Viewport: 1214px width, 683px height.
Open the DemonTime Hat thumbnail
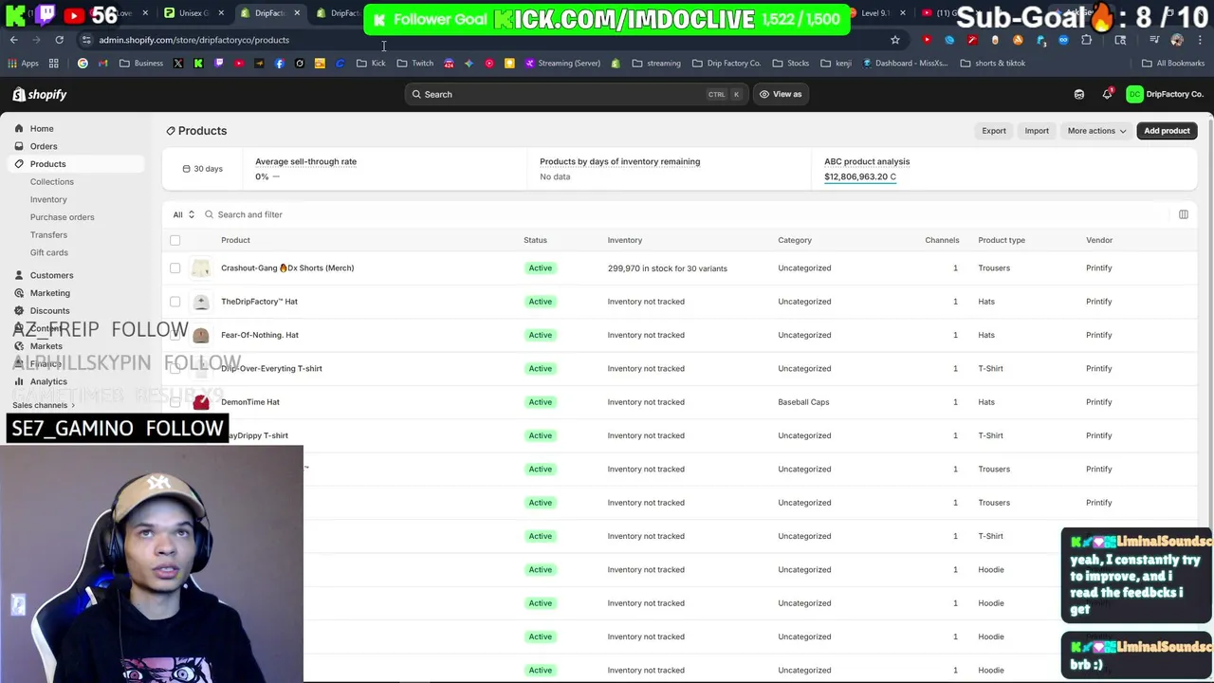[x=201, y=402]
